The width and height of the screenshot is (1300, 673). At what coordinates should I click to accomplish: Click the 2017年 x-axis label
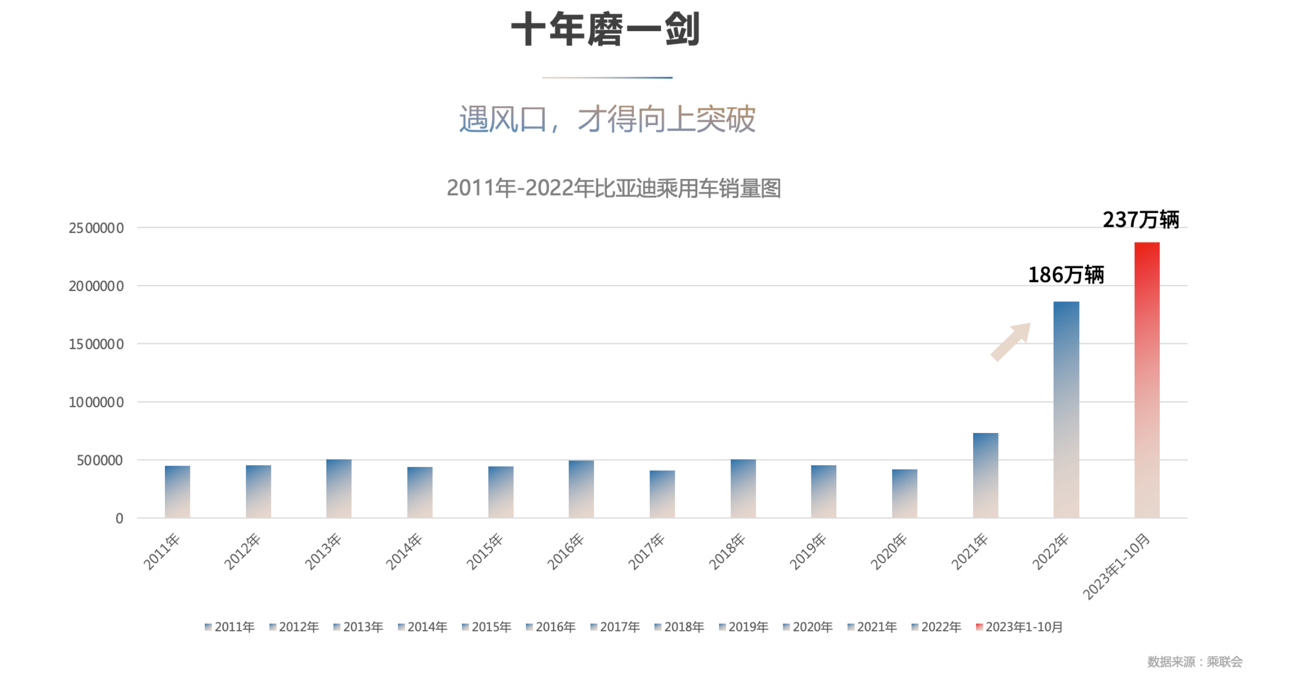(646, 552)
